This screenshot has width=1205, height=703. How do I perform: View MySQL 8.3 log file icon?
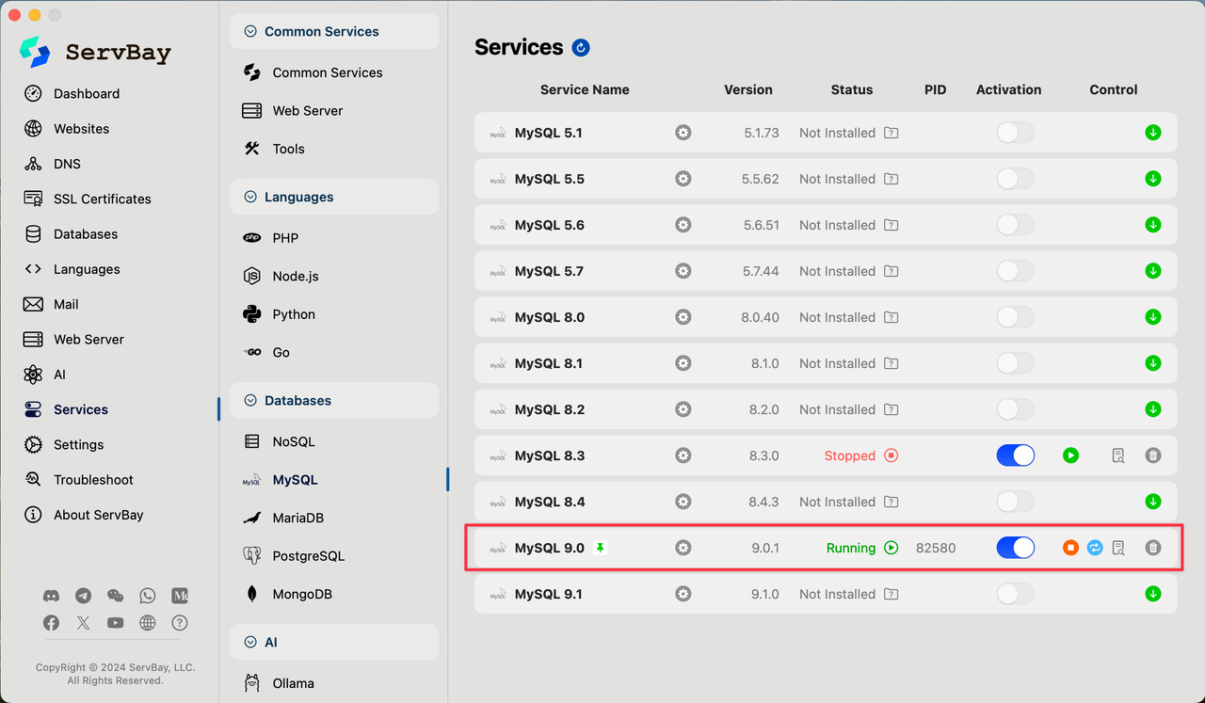click(x=1118, y=455)
